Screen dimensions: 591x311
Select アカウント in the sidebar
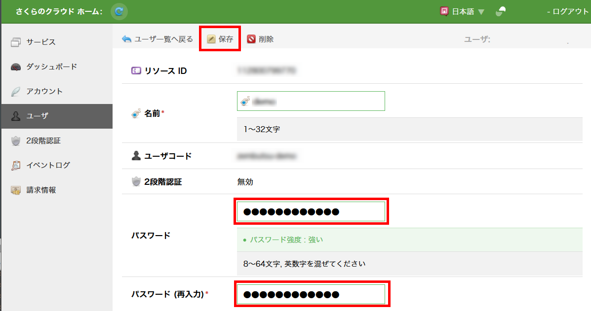click(44, 91)
